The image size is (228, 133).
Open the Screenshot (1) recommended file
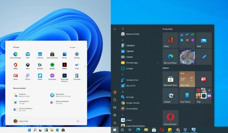[21, 102]
